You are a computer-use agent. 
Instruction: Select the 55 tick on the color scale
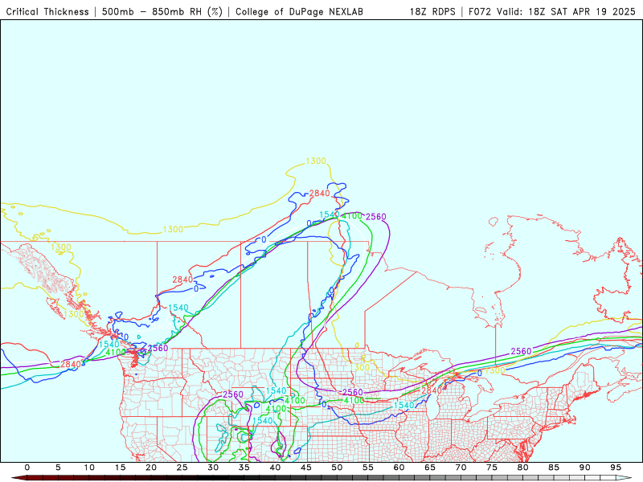368,468
